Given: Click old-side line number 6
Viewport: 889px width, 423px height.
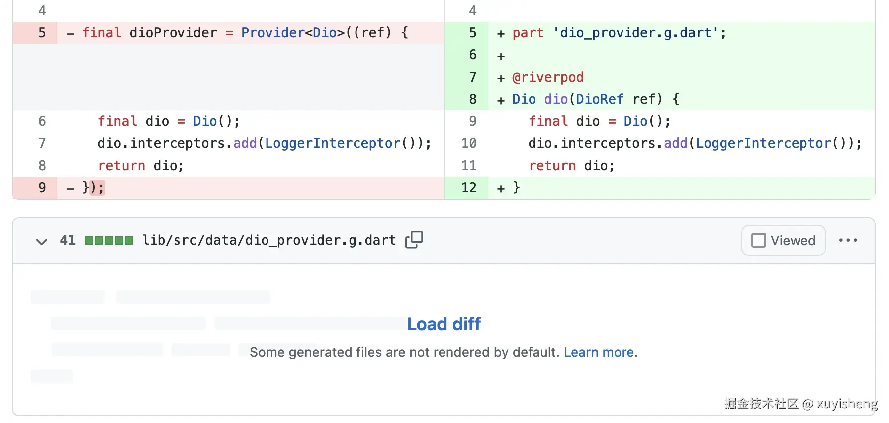Looking at the screenshot, I should tap(42, 121).
